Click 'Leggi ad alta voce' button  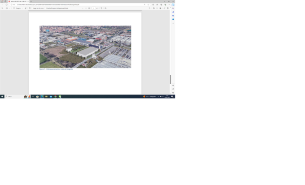click(38, 8)
